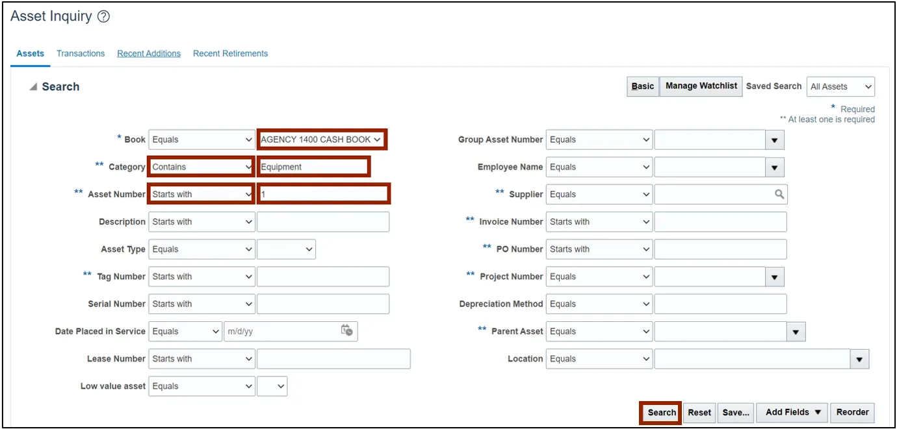Open the Category operator Contains dropdown

[201, 167]
